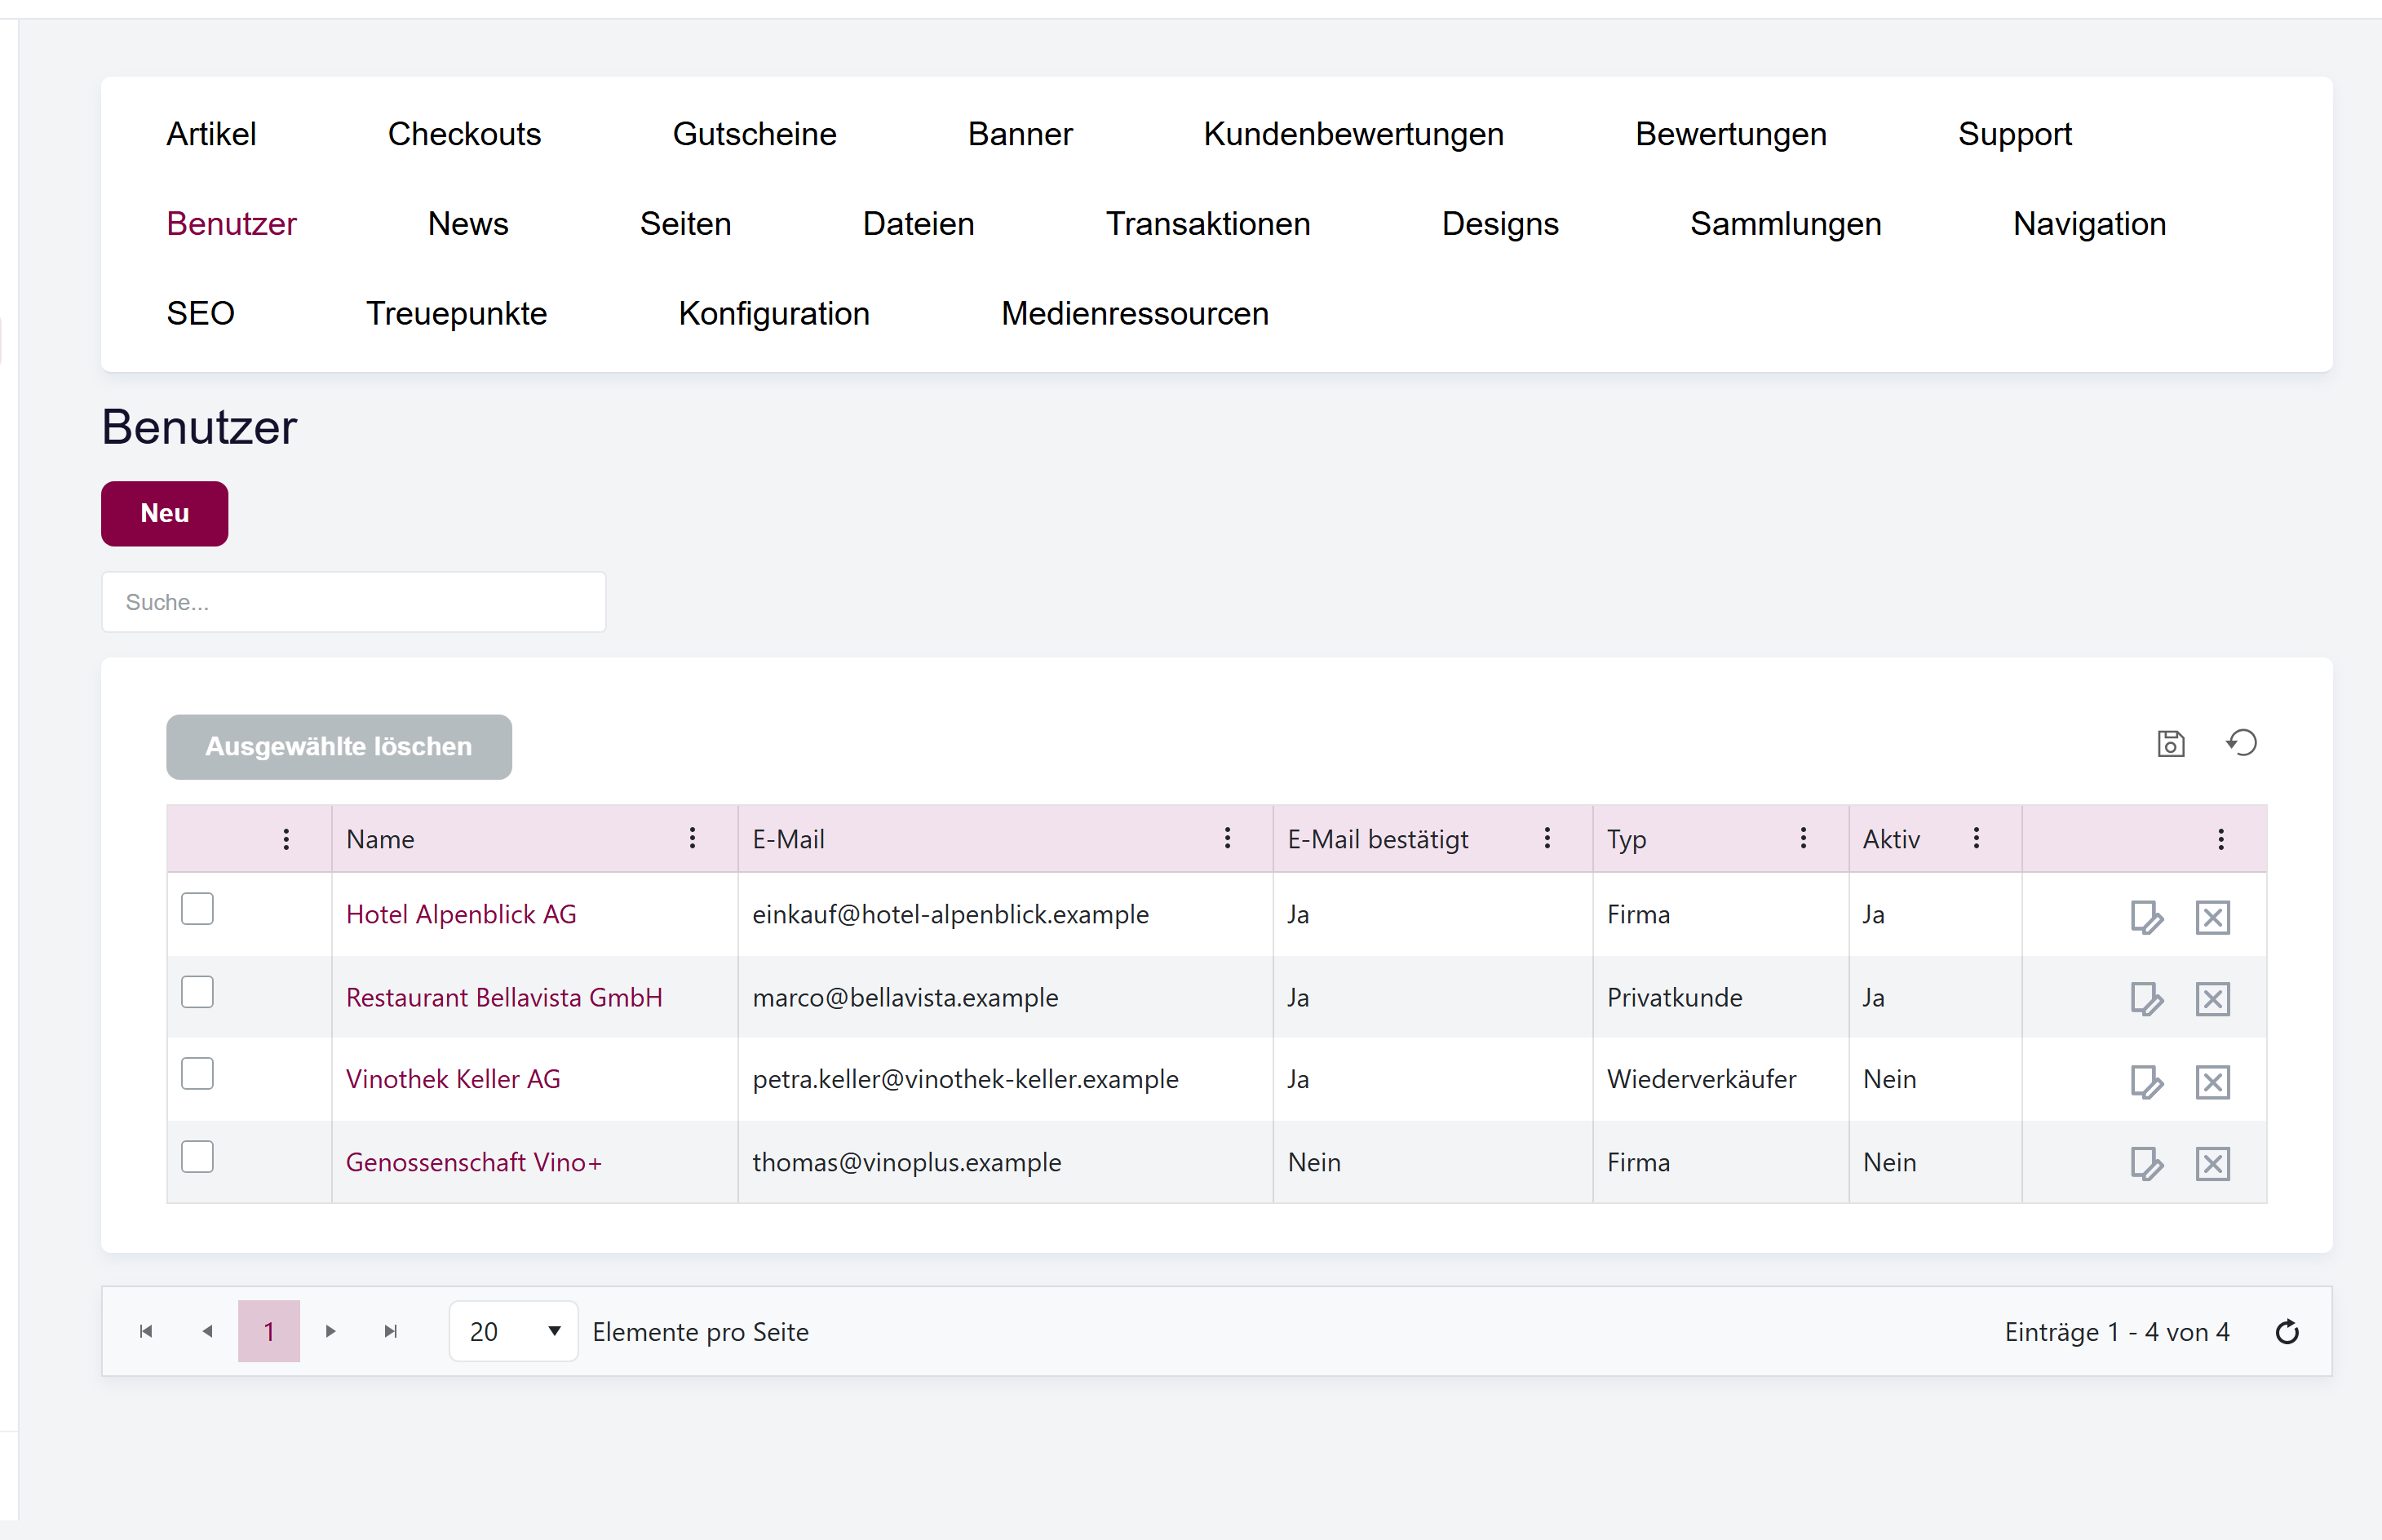The width and height of the screenshot is (2382, 1540).
Task: Open the News section
Action: point(468,224)
